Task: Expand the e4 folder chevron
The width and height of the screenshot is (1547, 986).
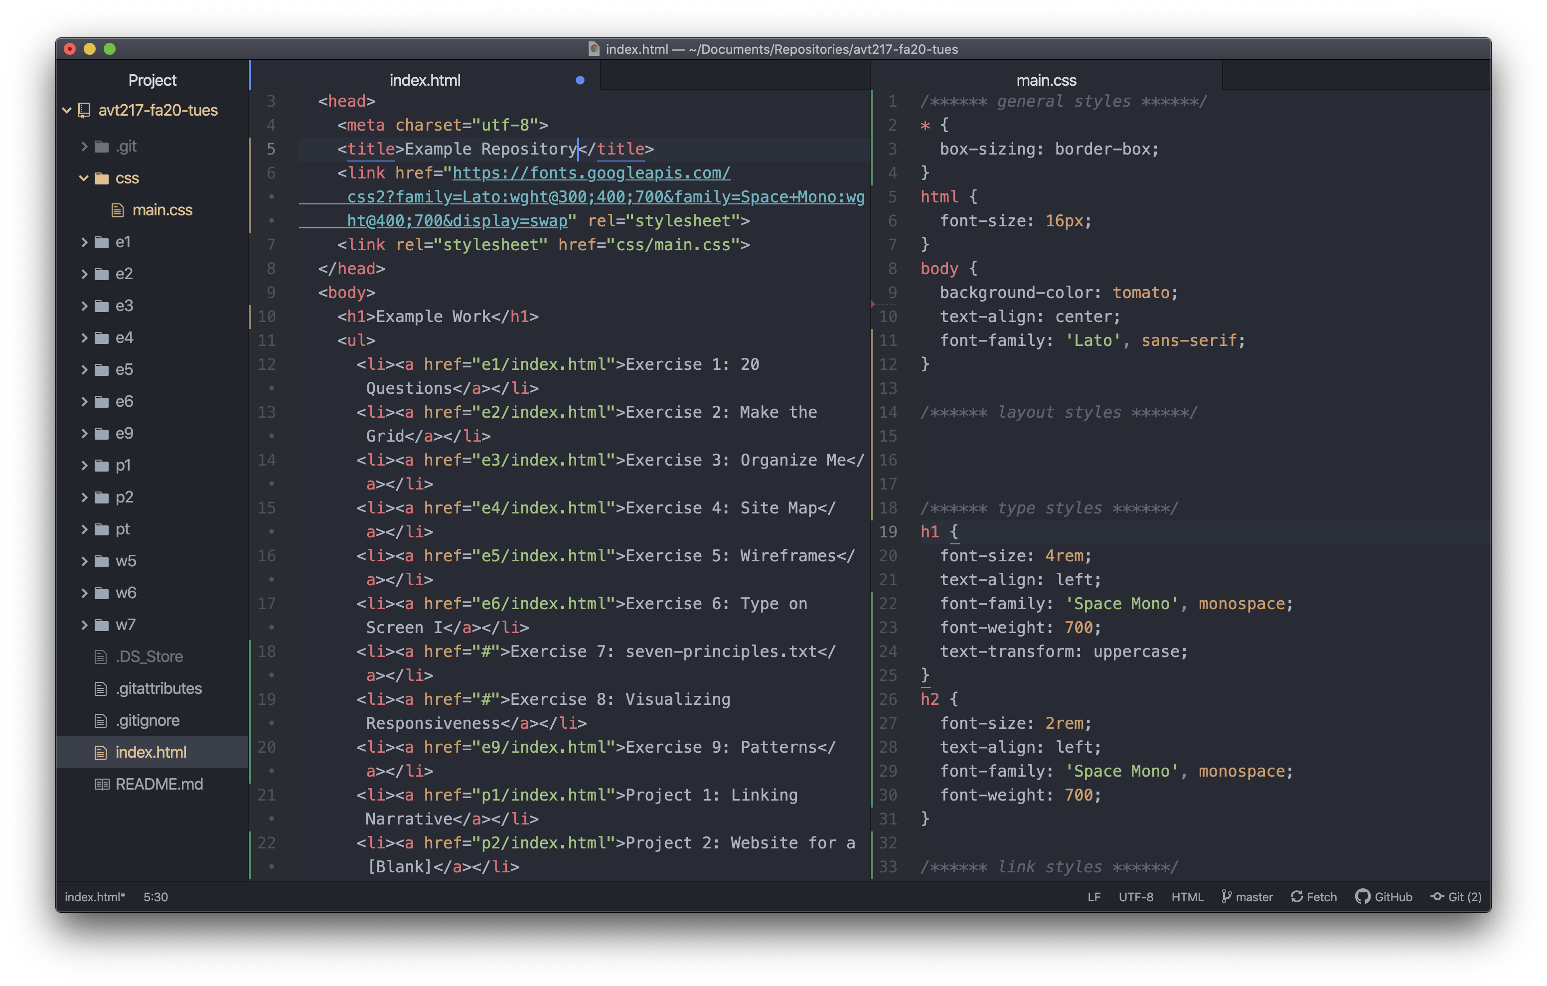Action: [x=84, y=338]
